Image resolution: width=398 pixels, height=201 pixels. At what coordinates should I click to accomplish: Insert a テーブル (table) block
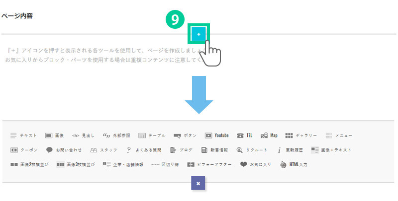(x=152, y=135)
